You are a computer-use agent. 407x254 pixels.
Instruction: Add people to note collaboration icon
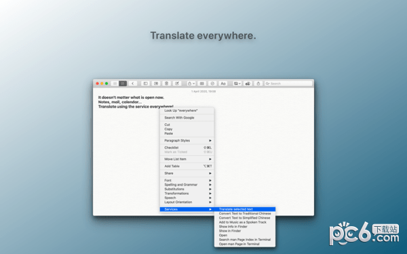[x=248, y=83]
